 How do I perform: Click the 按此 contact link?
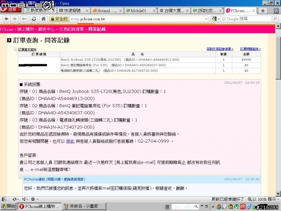click(x=70, y=141)
